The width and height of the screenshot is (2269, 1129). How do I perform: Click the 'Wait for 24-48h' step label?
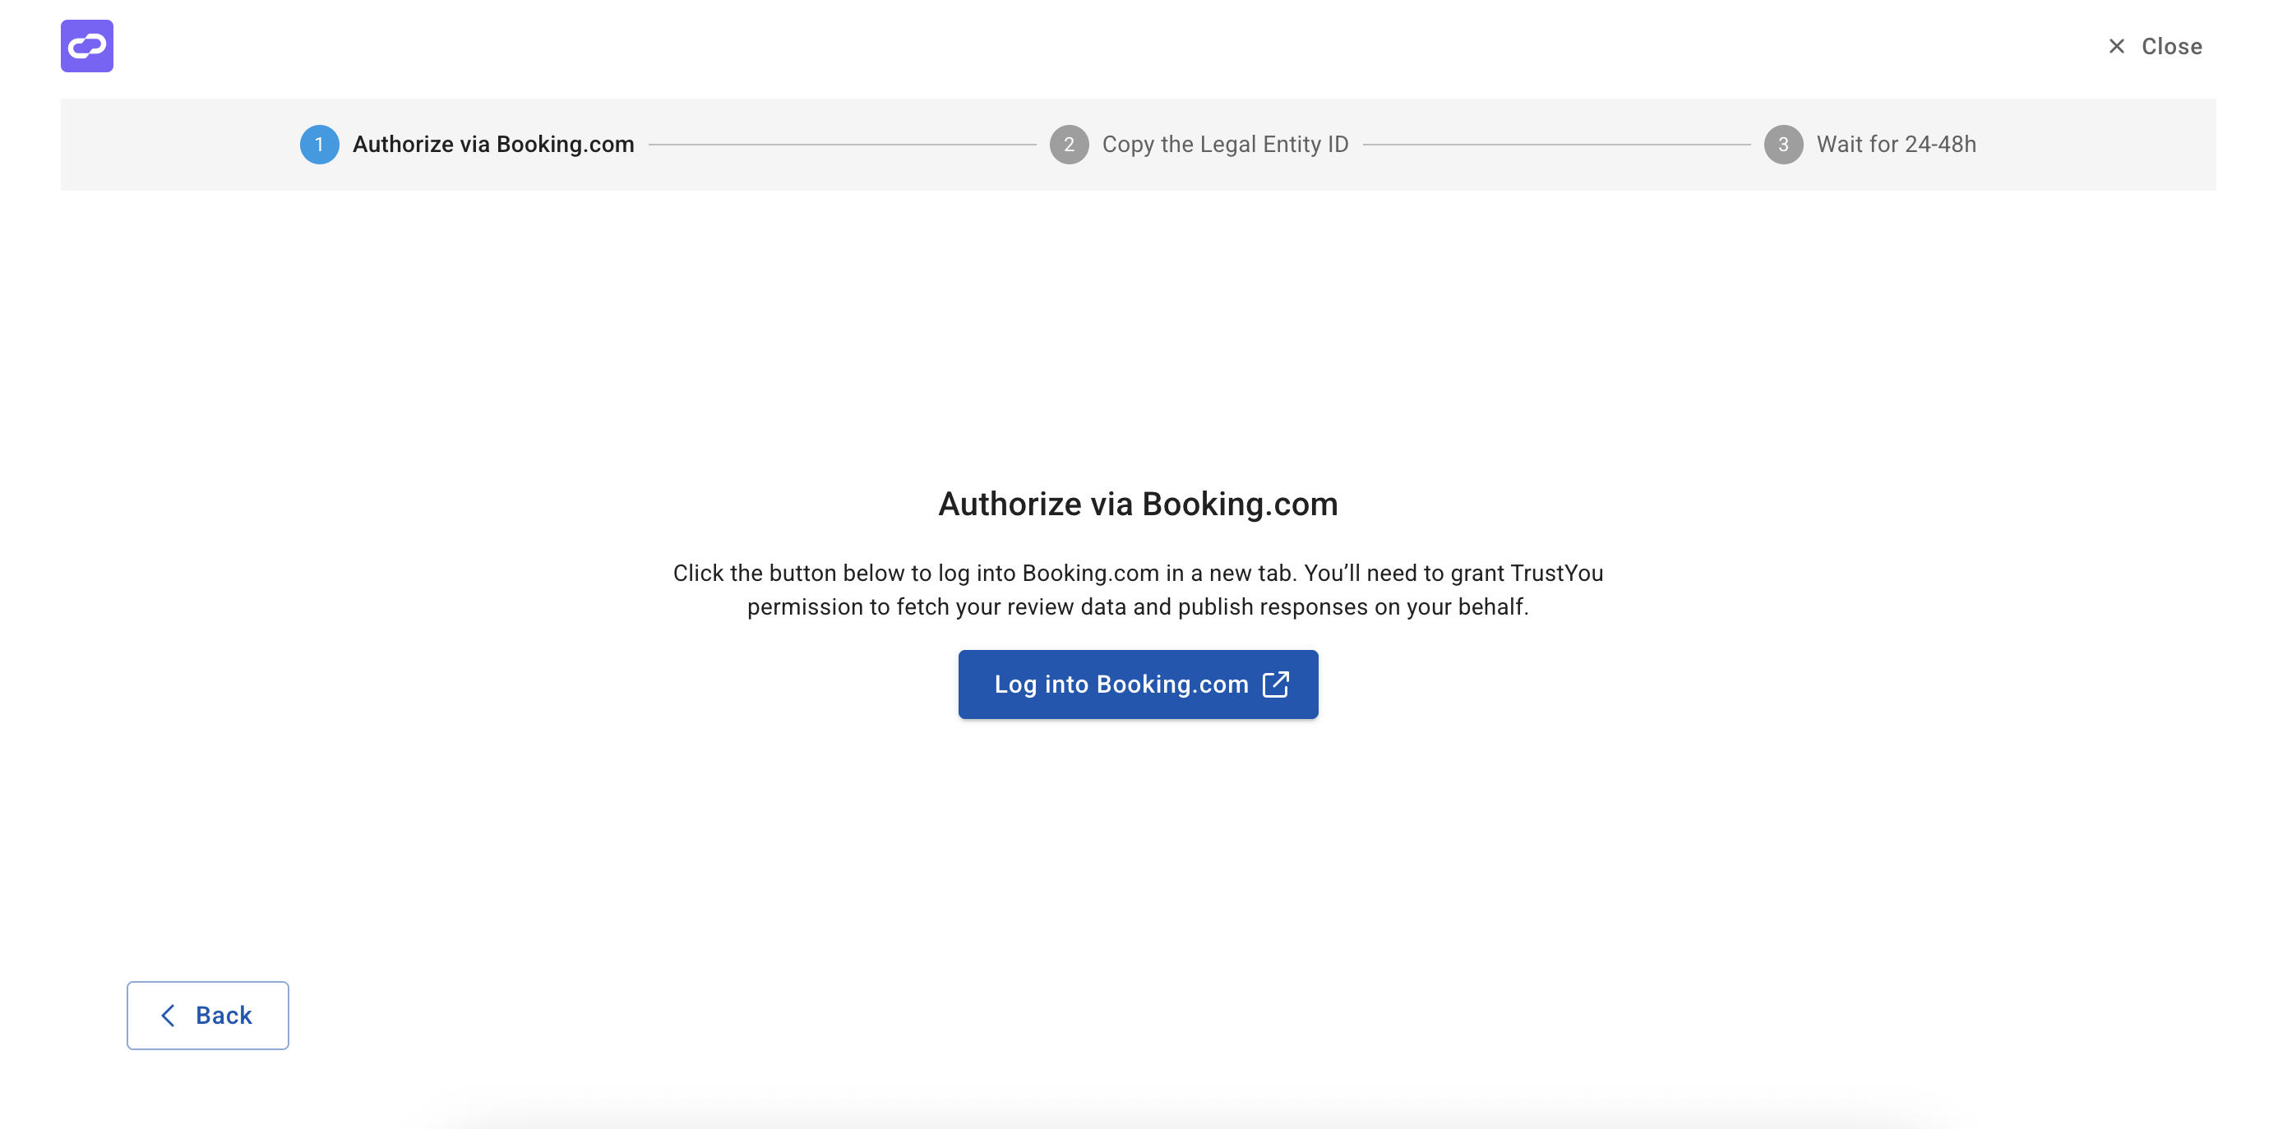click(1896, 145)
